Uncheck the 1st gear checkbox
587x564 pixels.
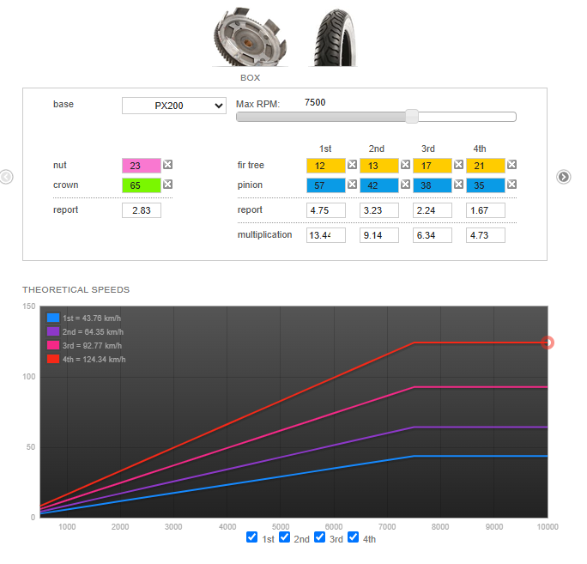(251, 537)
